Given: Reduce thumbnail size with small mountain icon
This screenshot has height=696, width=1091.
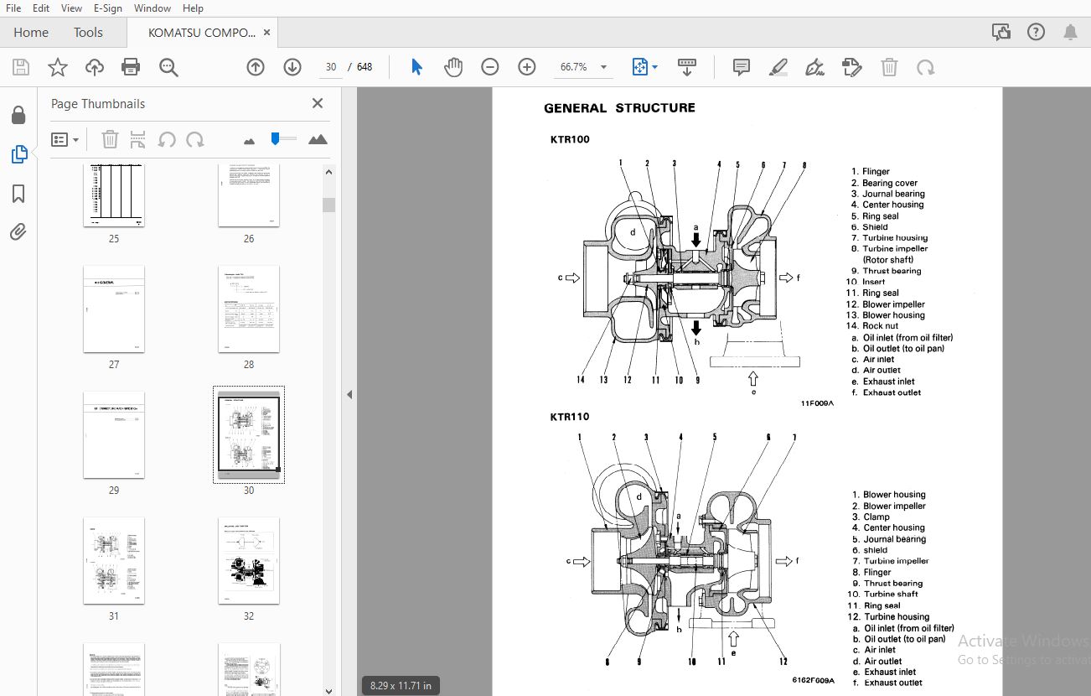Looking at the screenshot, I should (x=249, y=140).
